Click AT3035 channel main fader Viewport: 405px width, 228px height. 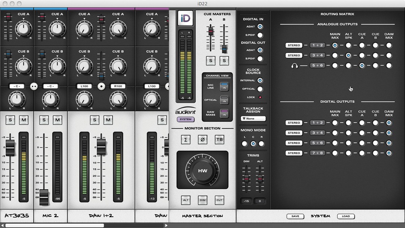[x=10, y=148]
